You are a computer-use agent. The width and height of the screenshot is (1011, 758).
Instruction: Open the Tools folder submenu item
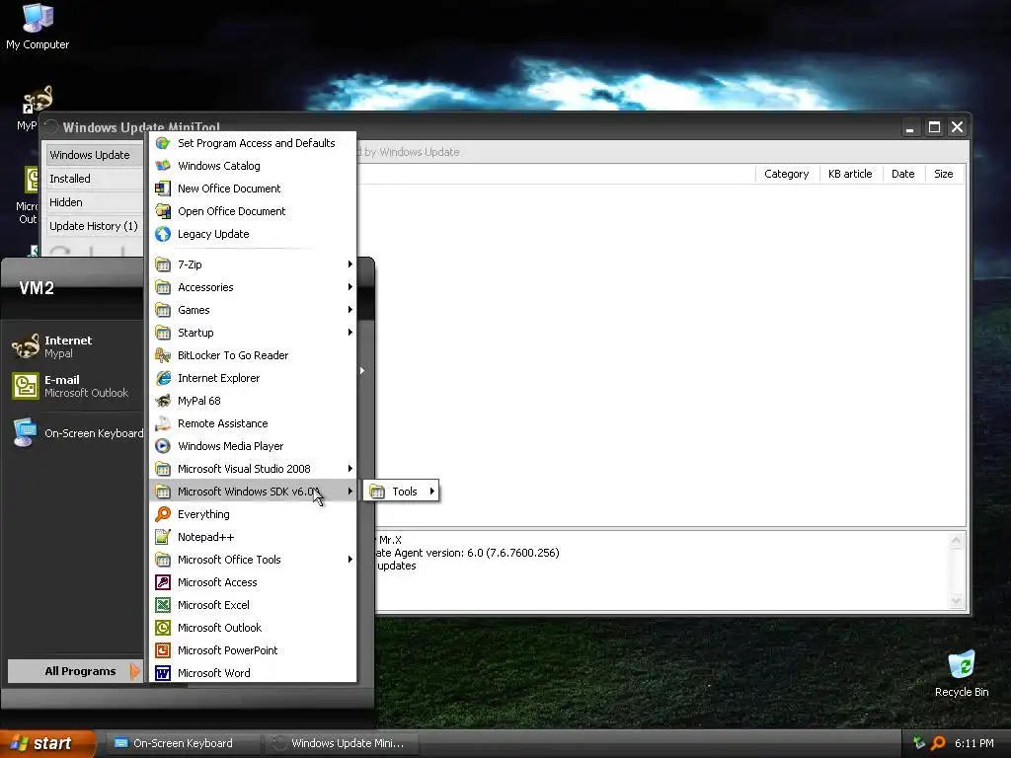[401, 492]
